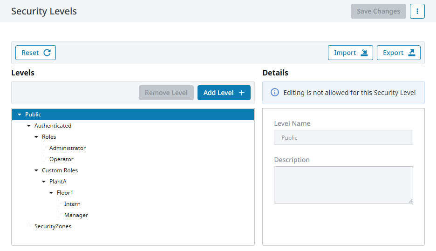Viewport: 436px width, 251px height.
Task: Collapse the Floor1 node arrow
Action: tap(51, 193)
